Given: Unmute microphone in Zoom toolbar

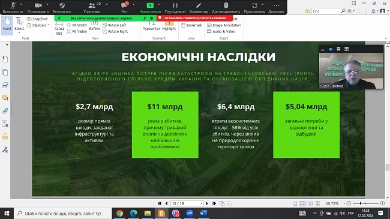Looking at the screenshot, I should pos(13,7).
